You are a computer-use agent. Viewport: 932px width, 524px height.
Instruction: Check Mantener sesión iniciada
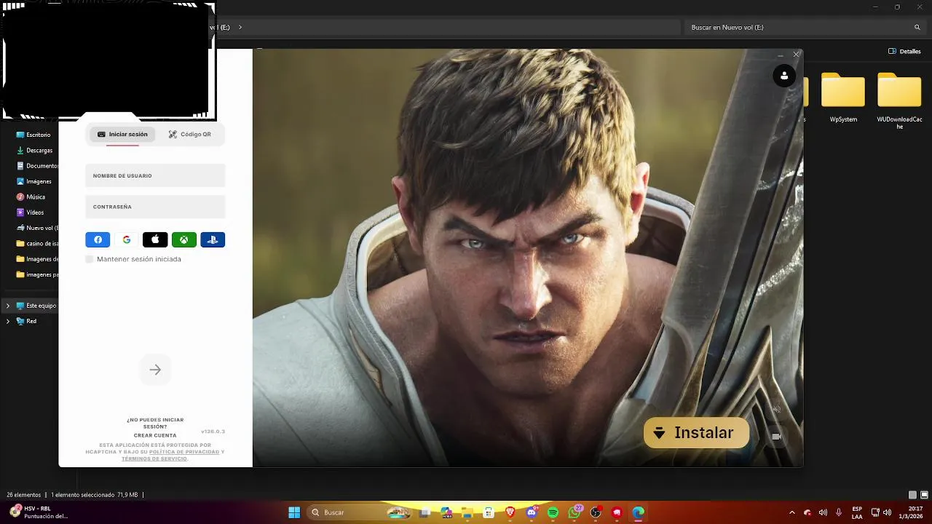(90, 259)
